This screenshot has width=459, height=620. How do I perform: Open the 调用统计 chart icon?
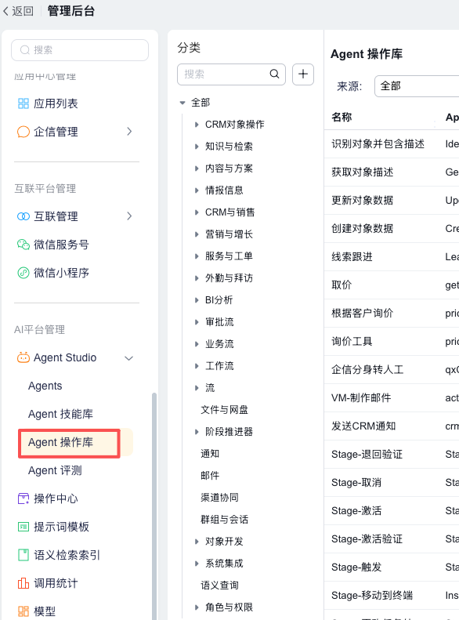[x=23, y=583]
